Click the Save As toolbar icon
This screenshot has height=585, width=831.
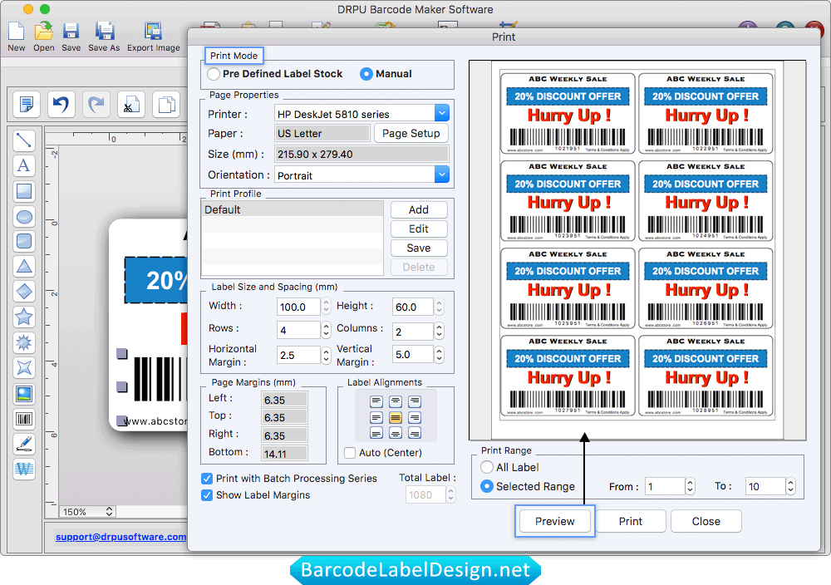pos(105,32)
